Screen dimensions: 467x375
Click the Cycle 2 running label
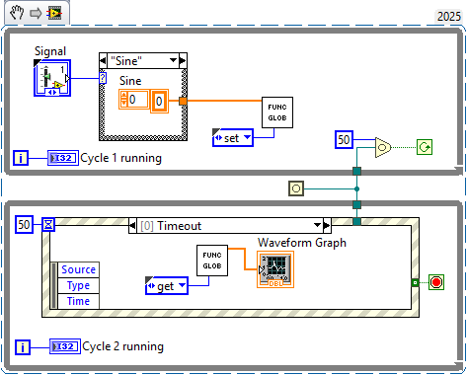click(x=122, y=346)
